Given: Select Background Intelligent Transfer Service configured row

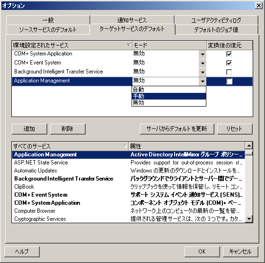Looking at the screenshot, I should point(72,72).
